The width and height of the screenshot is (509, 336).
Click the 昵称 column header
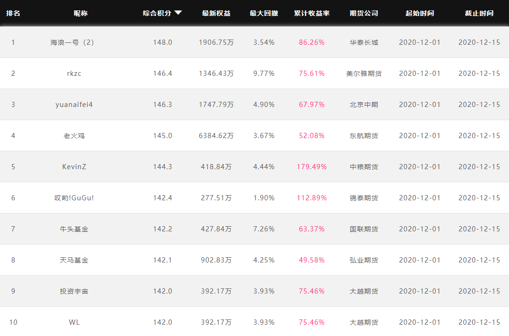[81, 13]
